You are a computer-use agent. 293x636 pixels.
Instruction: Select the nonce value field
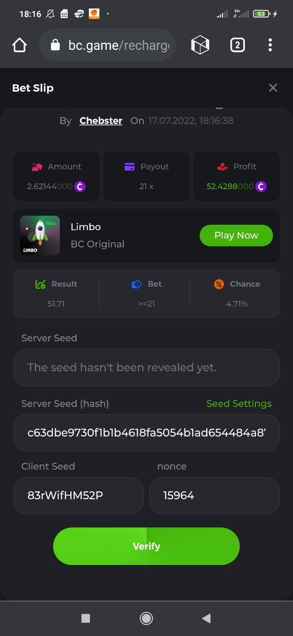[214, 496]
